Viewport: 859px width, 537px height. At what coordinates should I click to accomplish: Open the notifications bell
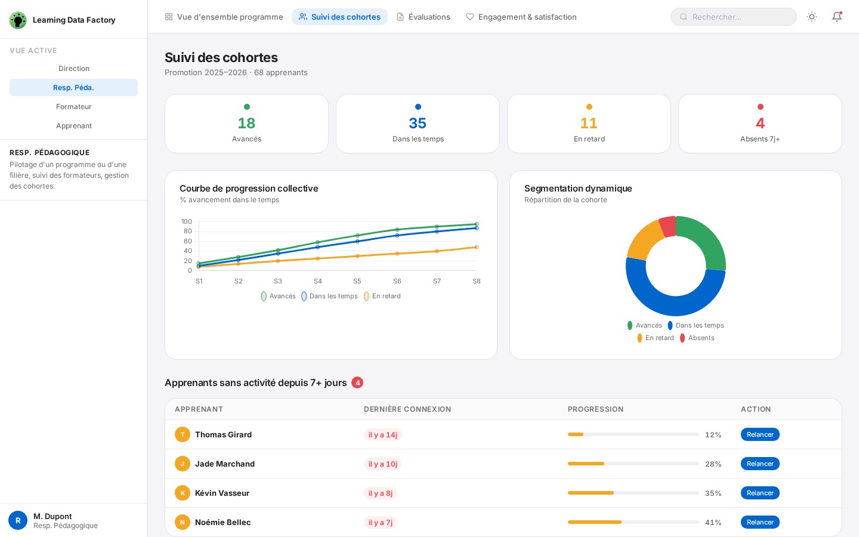click(836, 17)
